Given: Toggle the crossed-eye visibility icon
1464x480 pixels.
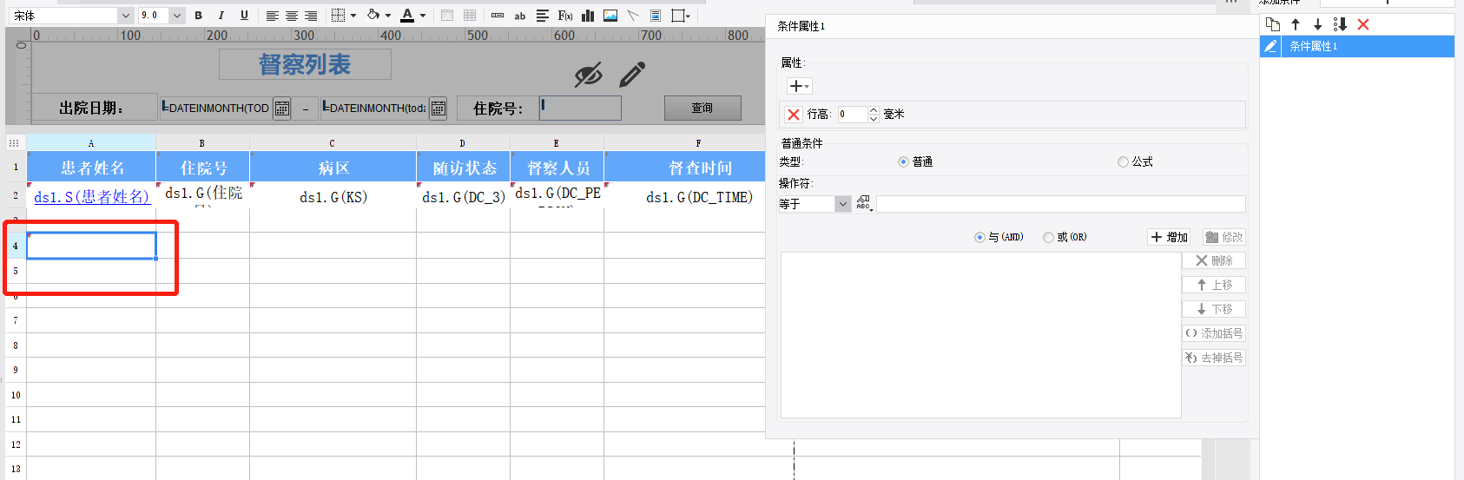Looking at the screenshot, I should pyautogui.click(x=588, y=76).
